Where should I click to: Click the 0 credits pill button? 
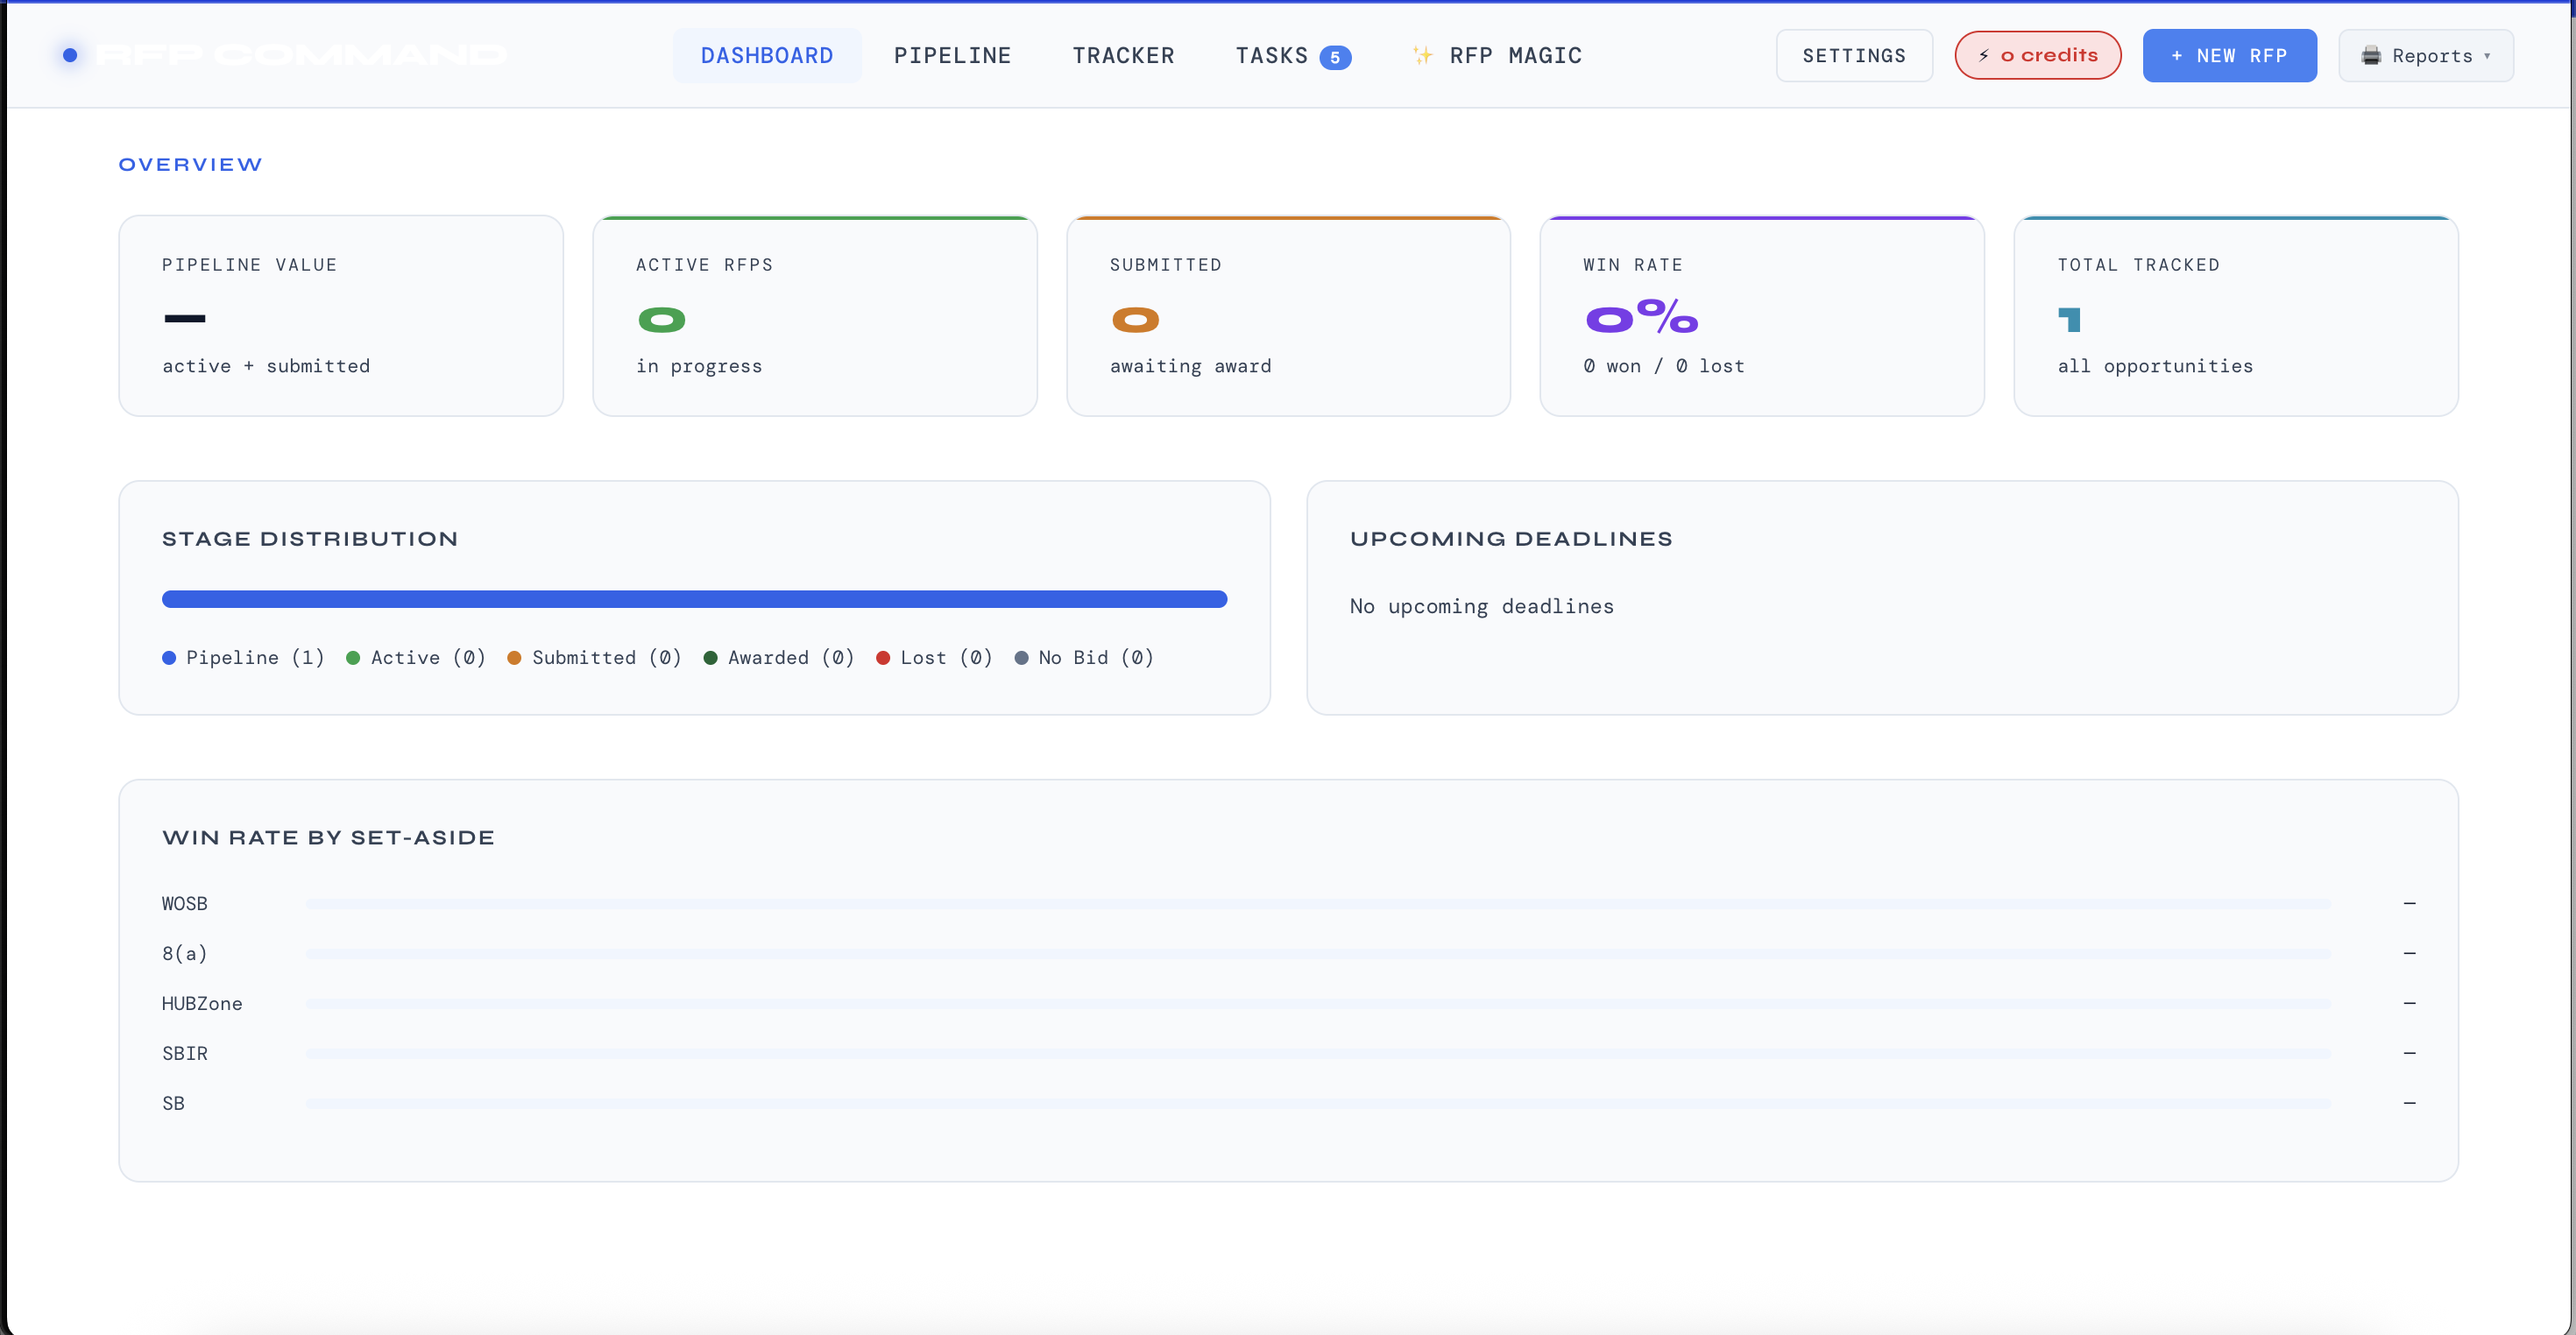pos(2038,55)
